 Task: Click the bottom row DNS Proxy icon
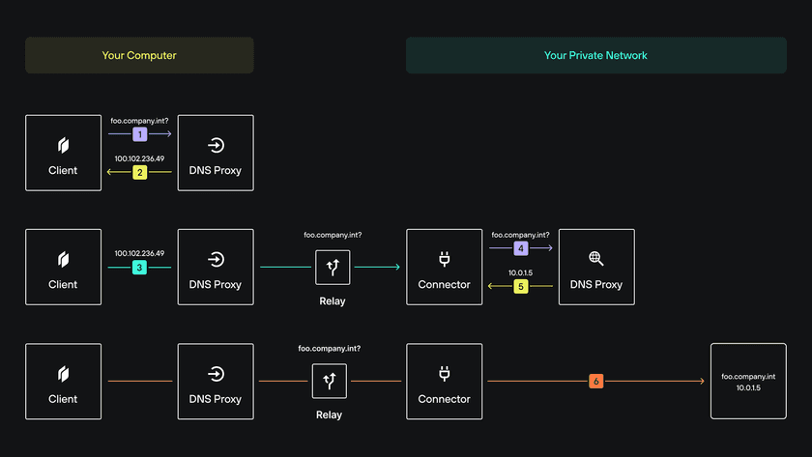click(x=216, y=373)
